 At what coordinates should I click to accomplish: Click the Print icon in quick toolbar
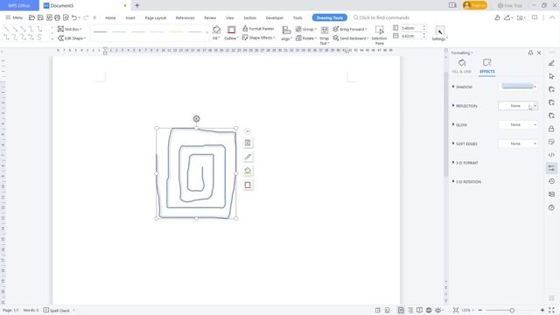pyautogui.click(x=57, y=17)
